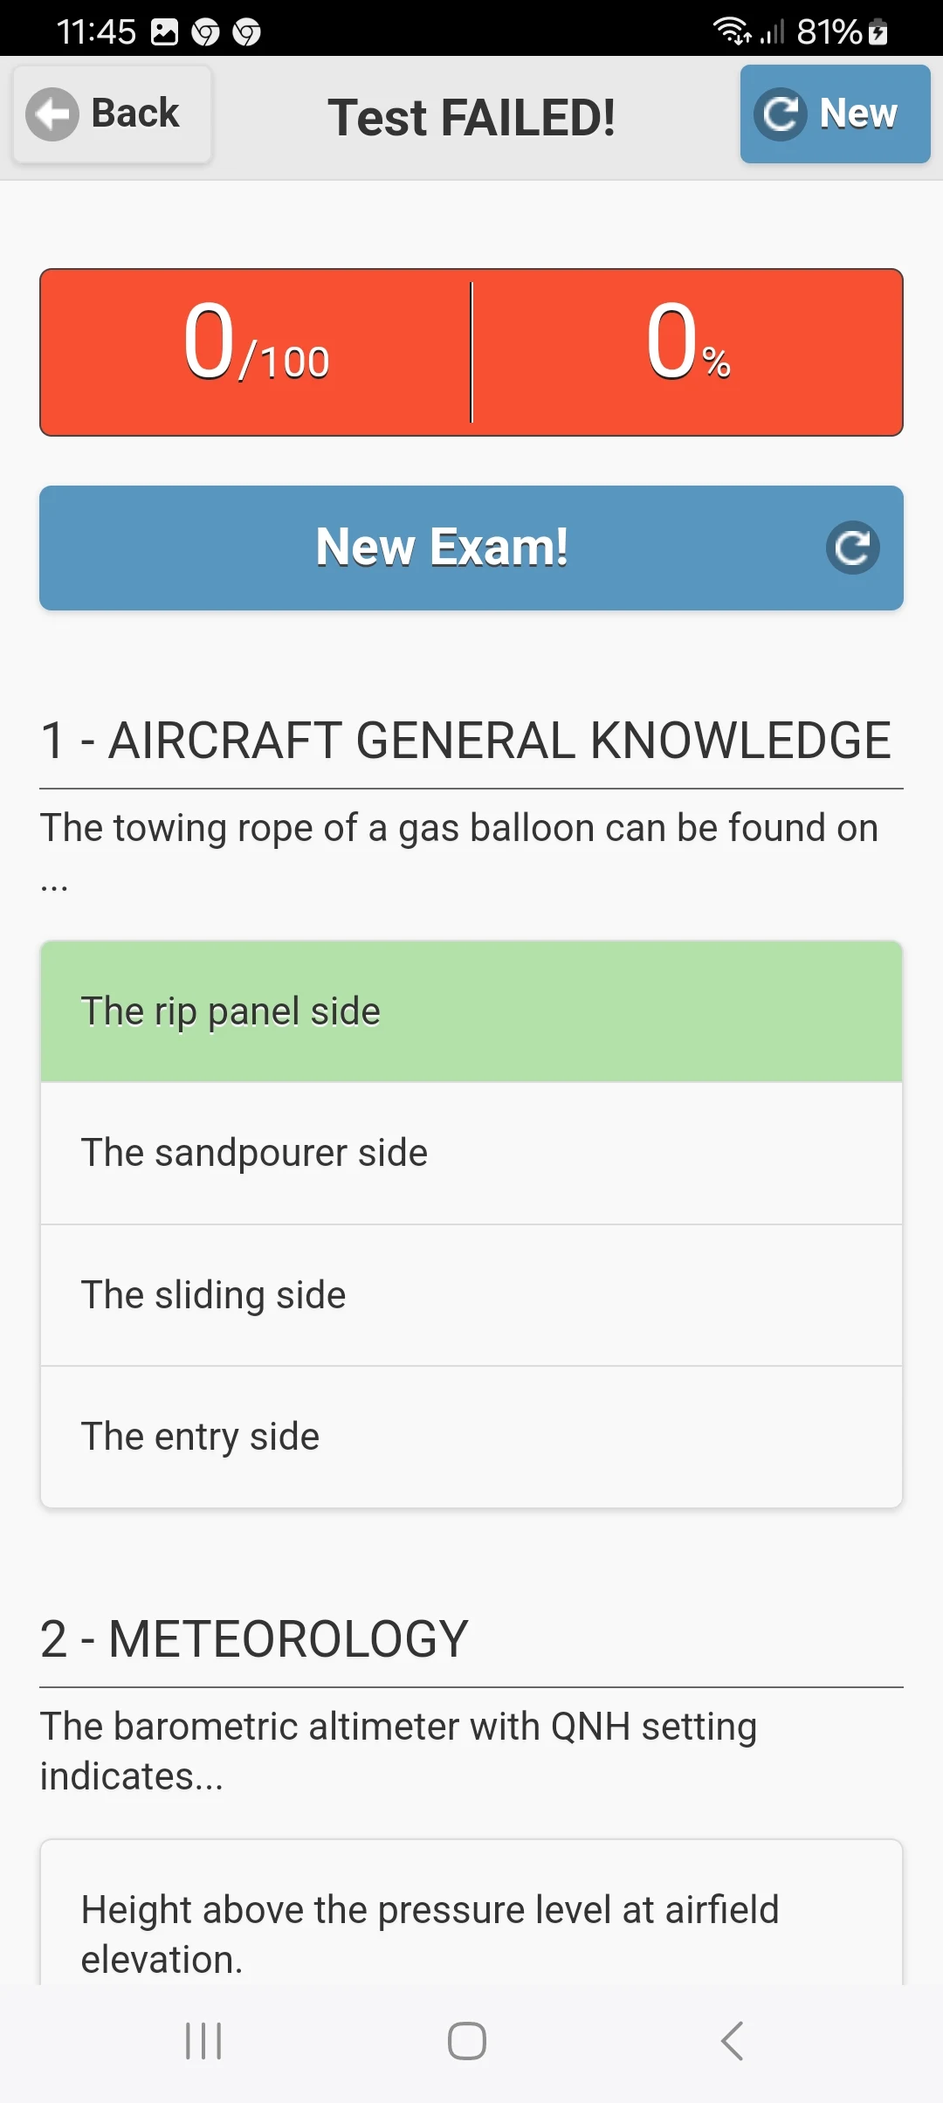Viewport: 943px width, 2103px height.
Task: Tap the Back arrow icon
Action: pos(52,114)
